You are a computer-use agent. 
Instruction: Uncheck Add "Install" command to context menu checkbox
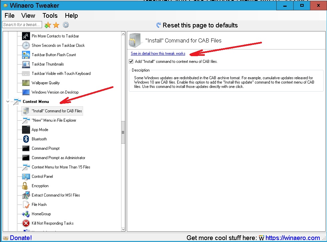[x=131, y=62]
